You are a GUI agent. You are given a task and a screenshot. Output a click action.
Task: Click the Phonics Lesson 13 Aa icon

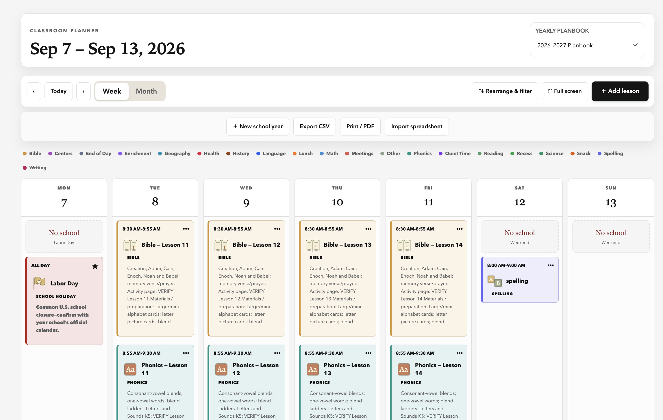[x=313, y=369]
